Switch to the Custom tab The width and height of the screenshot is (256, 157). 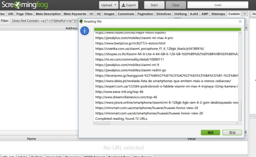[234, 14]
